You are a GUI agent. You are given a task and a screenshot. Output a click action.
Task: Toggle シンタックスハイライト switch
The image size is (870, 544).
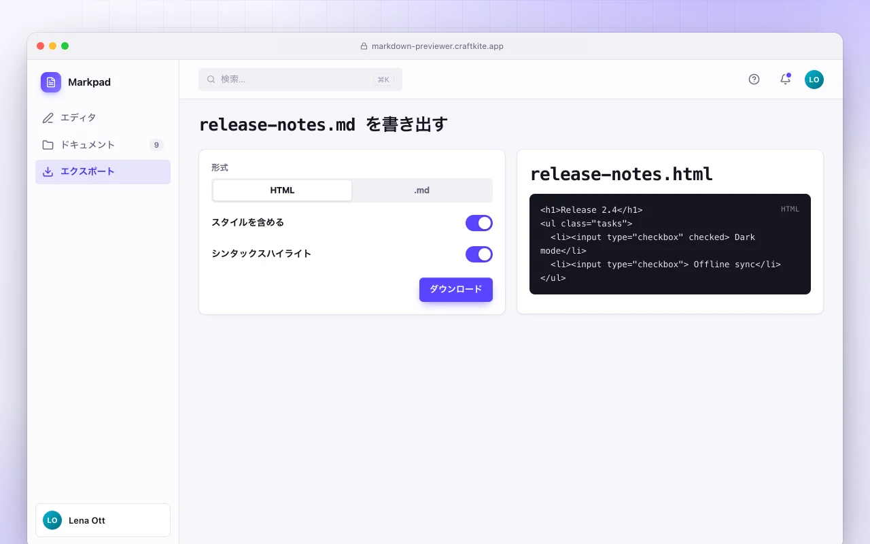479,254
